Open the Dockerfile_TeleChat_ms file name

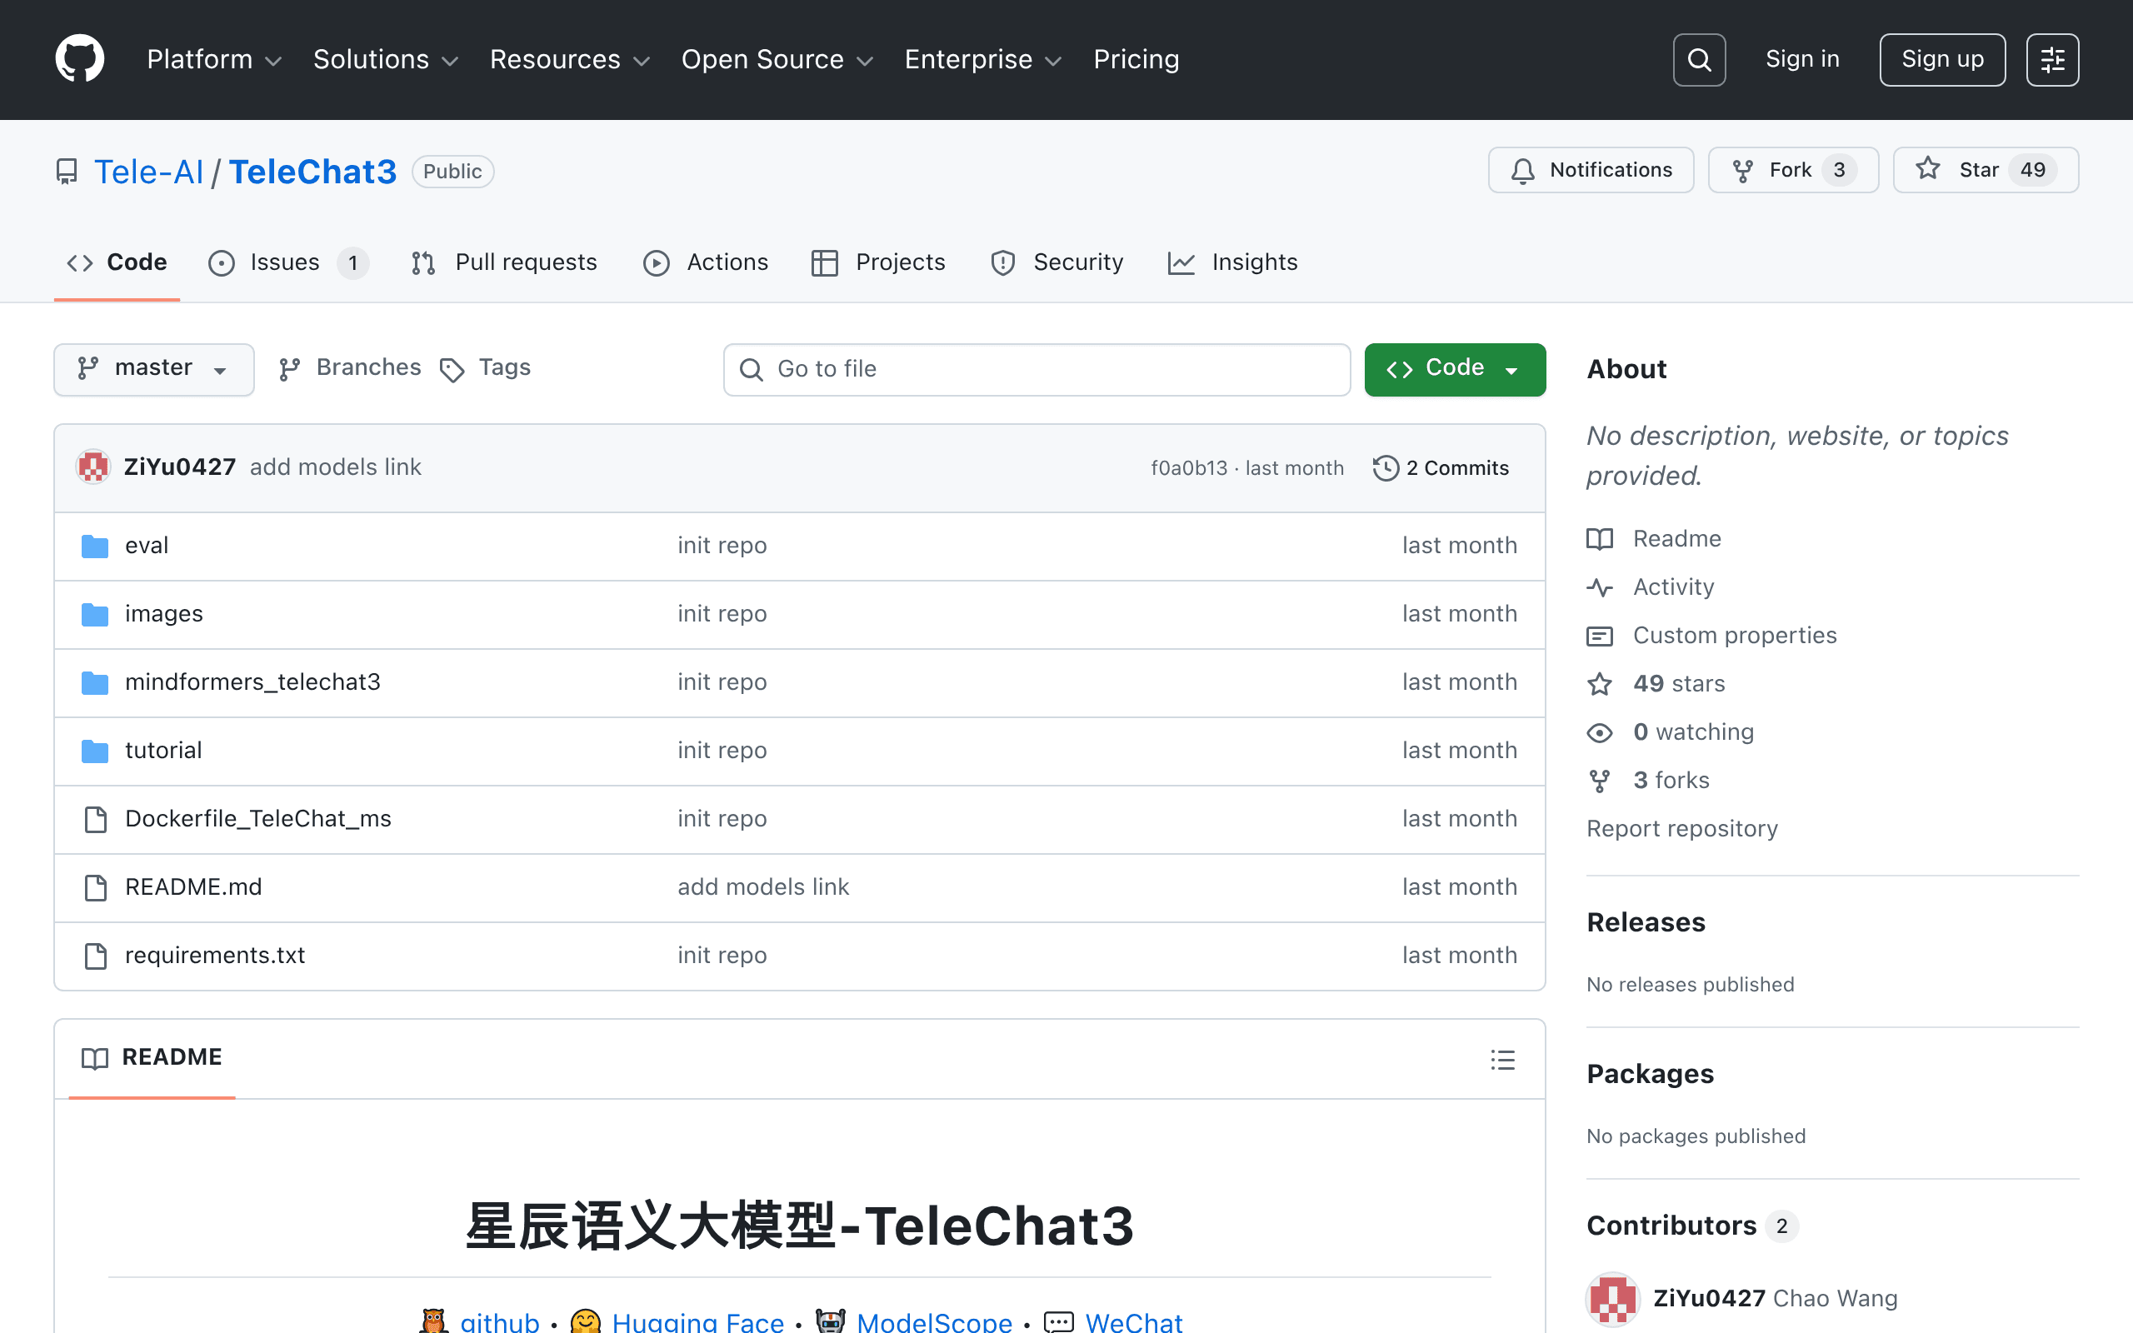tap(258, 819)
